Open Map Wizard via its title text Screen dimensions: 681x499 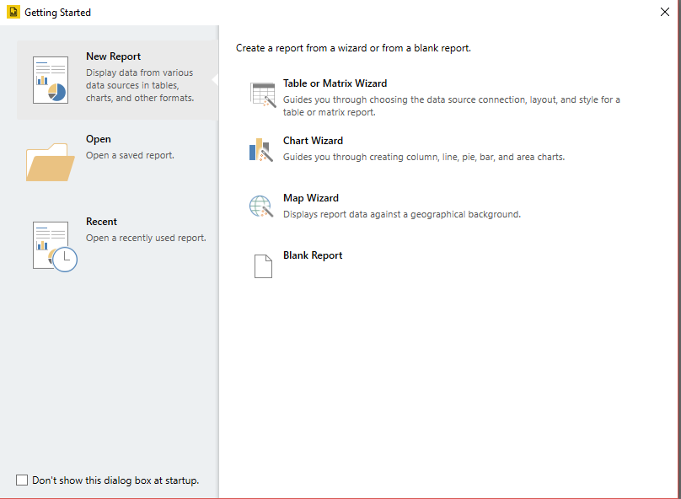point(310,198)
